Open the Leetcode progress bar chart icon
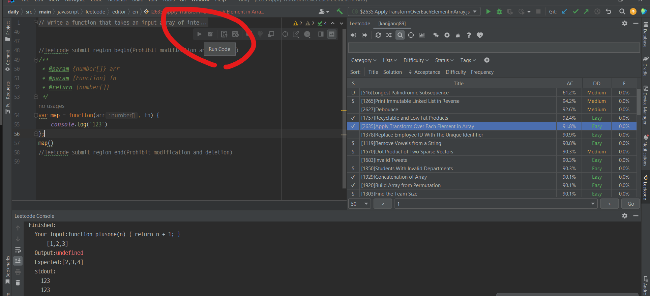Viewport: 650px width, 296px height. coord(422,35)
